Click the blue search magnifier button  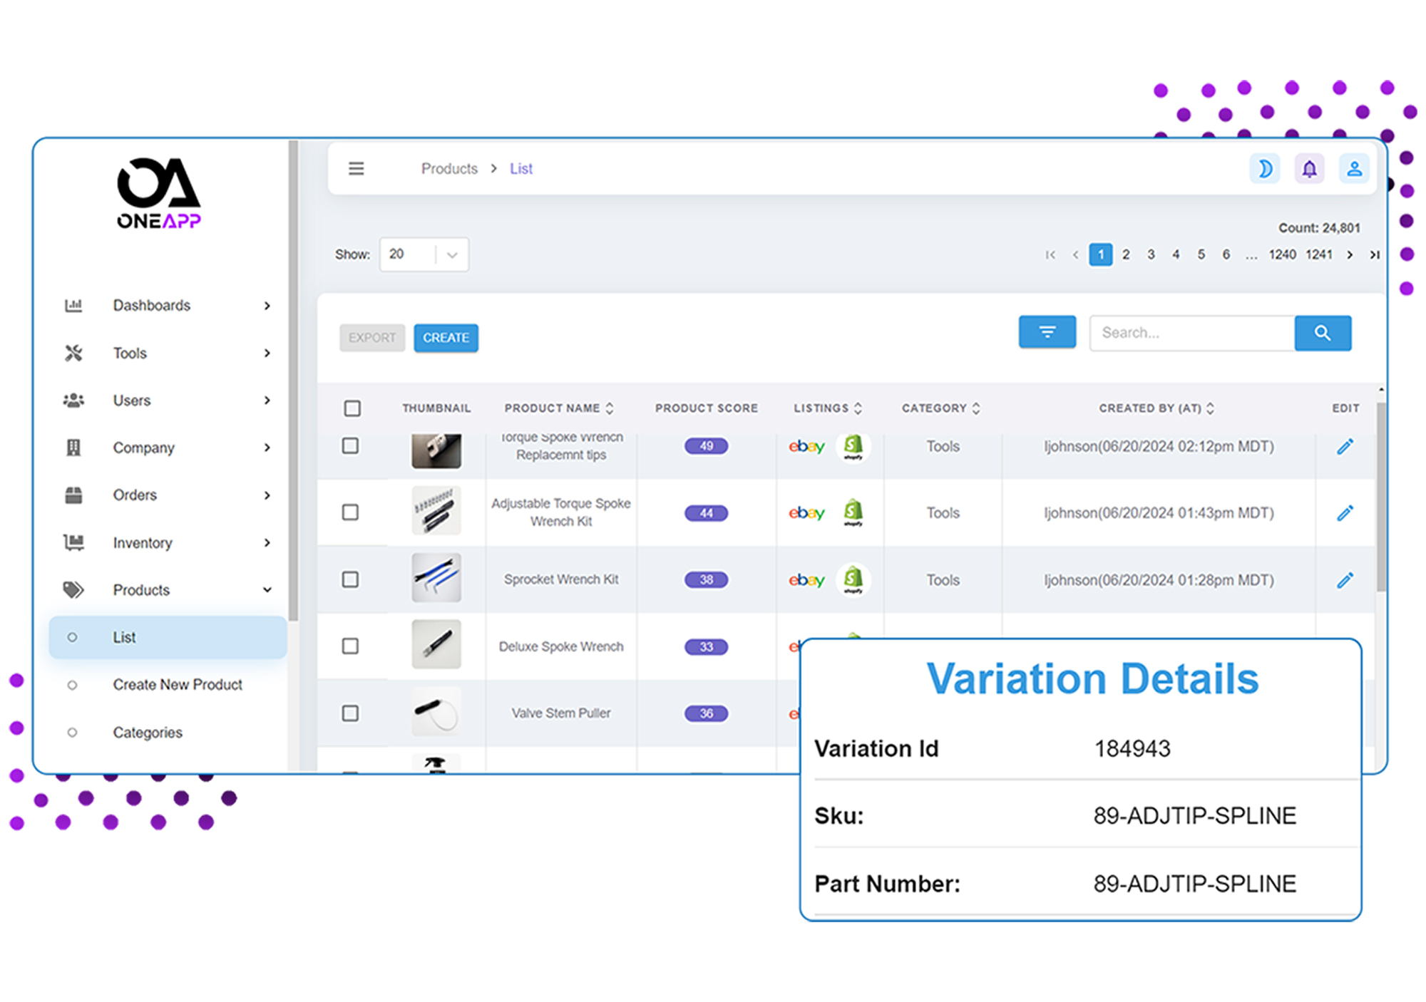(1322, 333)
